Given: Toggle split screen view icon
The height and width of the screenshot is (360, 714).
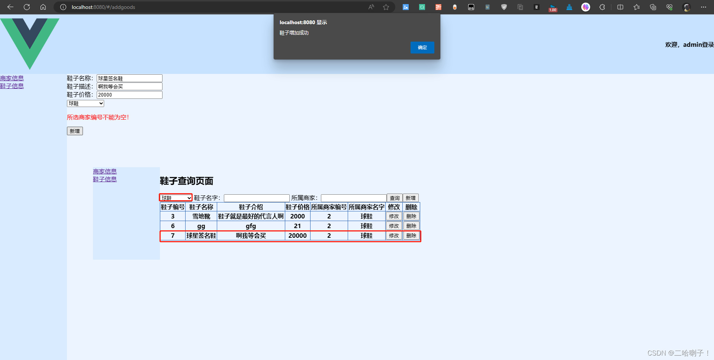Looking at the screenshot, I should [x=620, y=7].
